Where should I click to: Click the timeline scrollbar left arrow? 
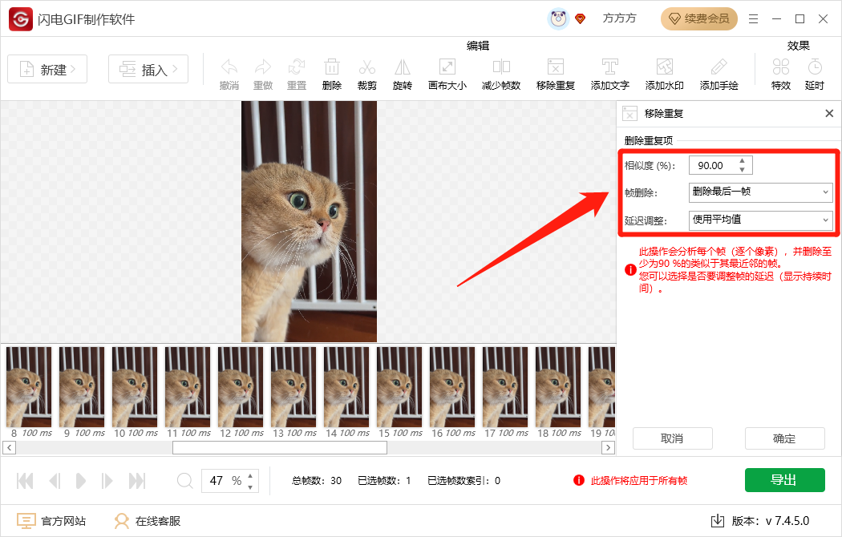9,447
